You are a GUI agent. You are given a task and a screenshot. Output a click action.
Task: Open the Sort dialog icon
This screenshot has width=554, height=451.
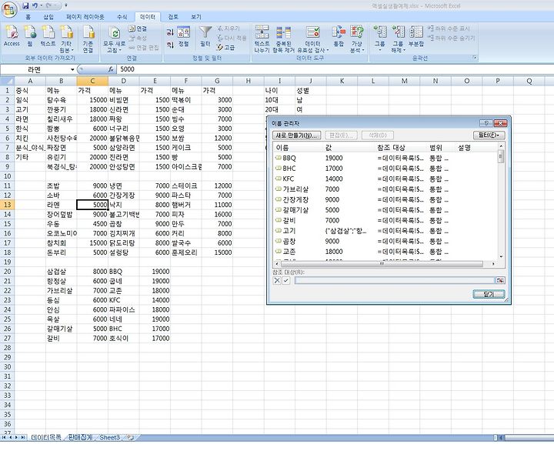(x=184, y=36)
